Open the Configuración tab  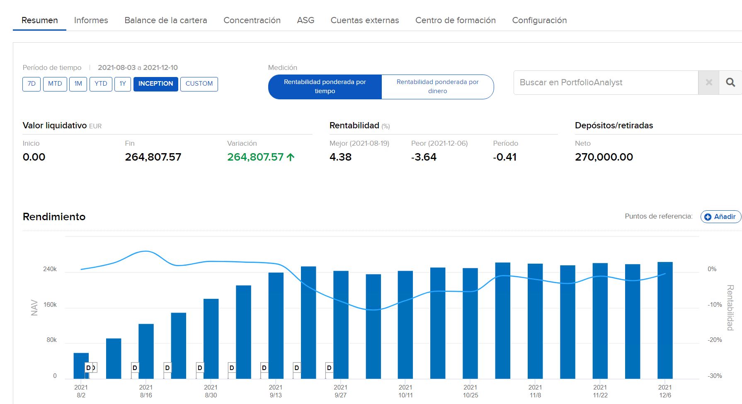(539, 20)
